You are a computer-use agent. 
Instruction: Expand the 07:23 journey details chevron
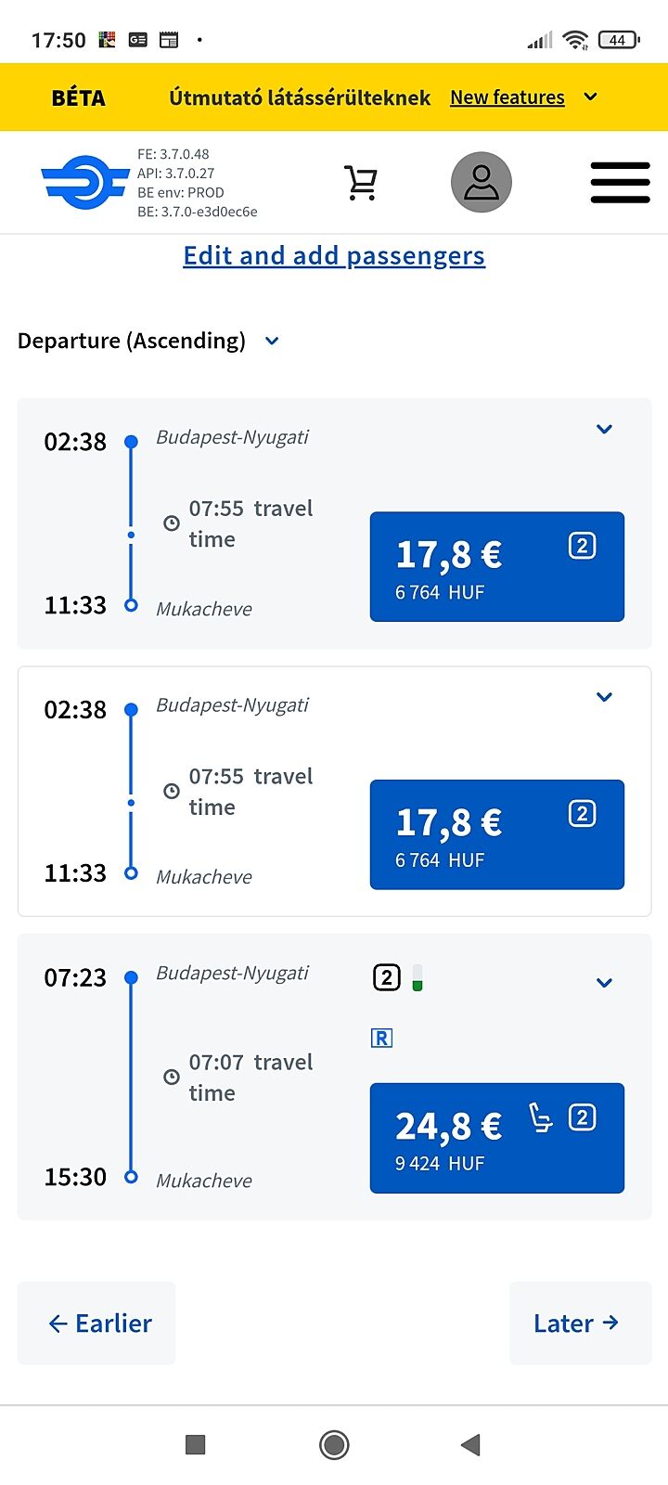[x=604, y=983]
